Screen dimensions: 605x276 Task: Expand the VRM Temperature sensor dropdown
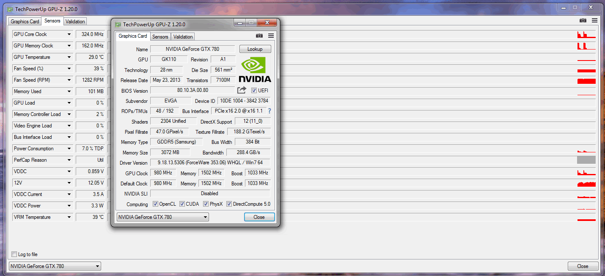pos(69,217)
